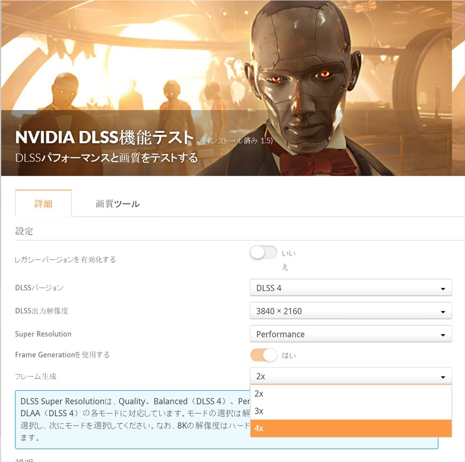Click the いいえ label beside the legacy switch

pyautogui.click(x=289, y=260)
